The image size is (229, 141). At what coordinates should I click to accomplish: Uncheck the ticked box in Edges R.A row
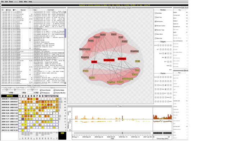coord(166,58)
